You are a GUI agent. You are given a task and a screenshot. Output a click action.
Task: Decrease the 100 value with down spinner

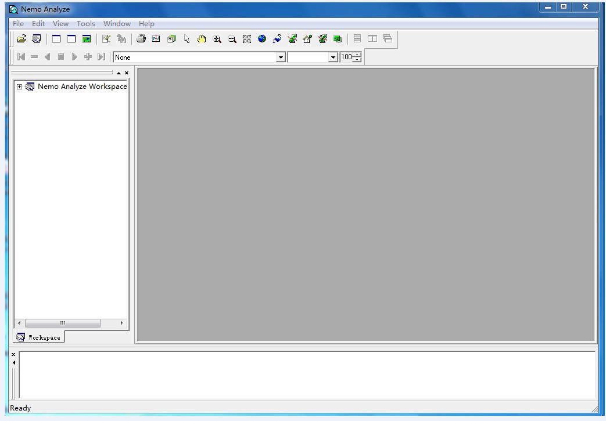[357, 59]
